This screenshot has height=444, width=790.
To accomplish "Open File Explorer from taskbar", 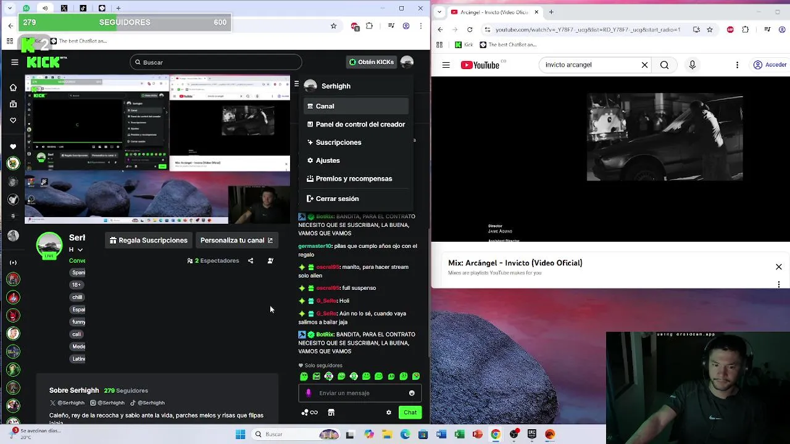I will (x=387, y=434).
